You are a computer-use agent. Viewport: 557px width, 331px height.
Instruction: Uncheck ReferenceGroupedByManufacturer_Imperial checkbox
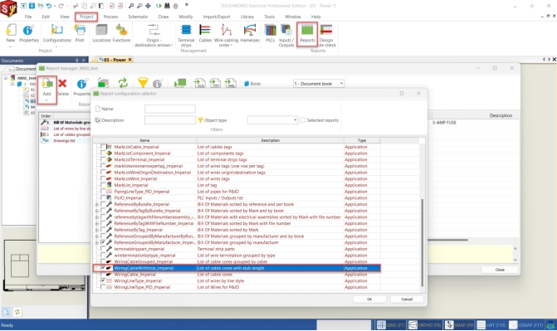(x=103, y=242)
